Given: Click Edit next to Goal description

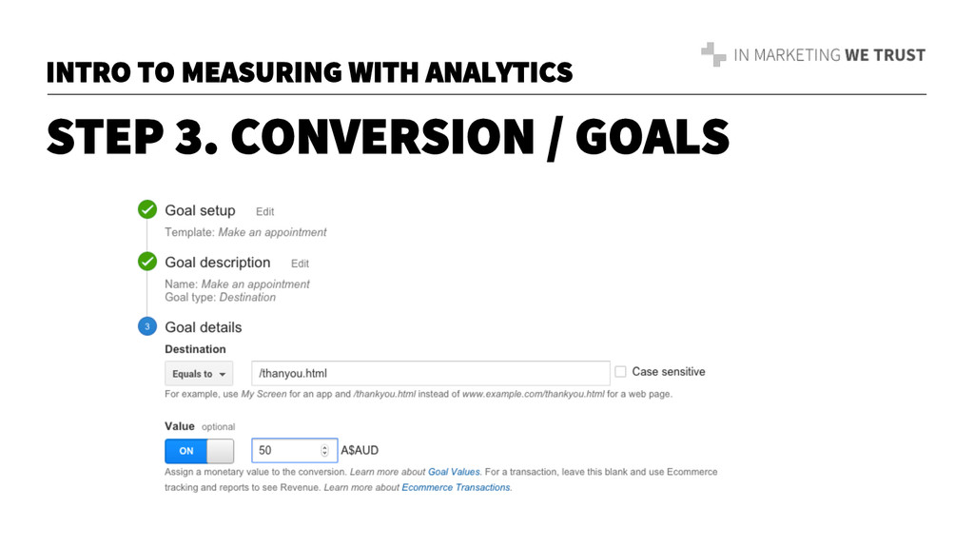Looking at the screenshot, I should 300,264.
